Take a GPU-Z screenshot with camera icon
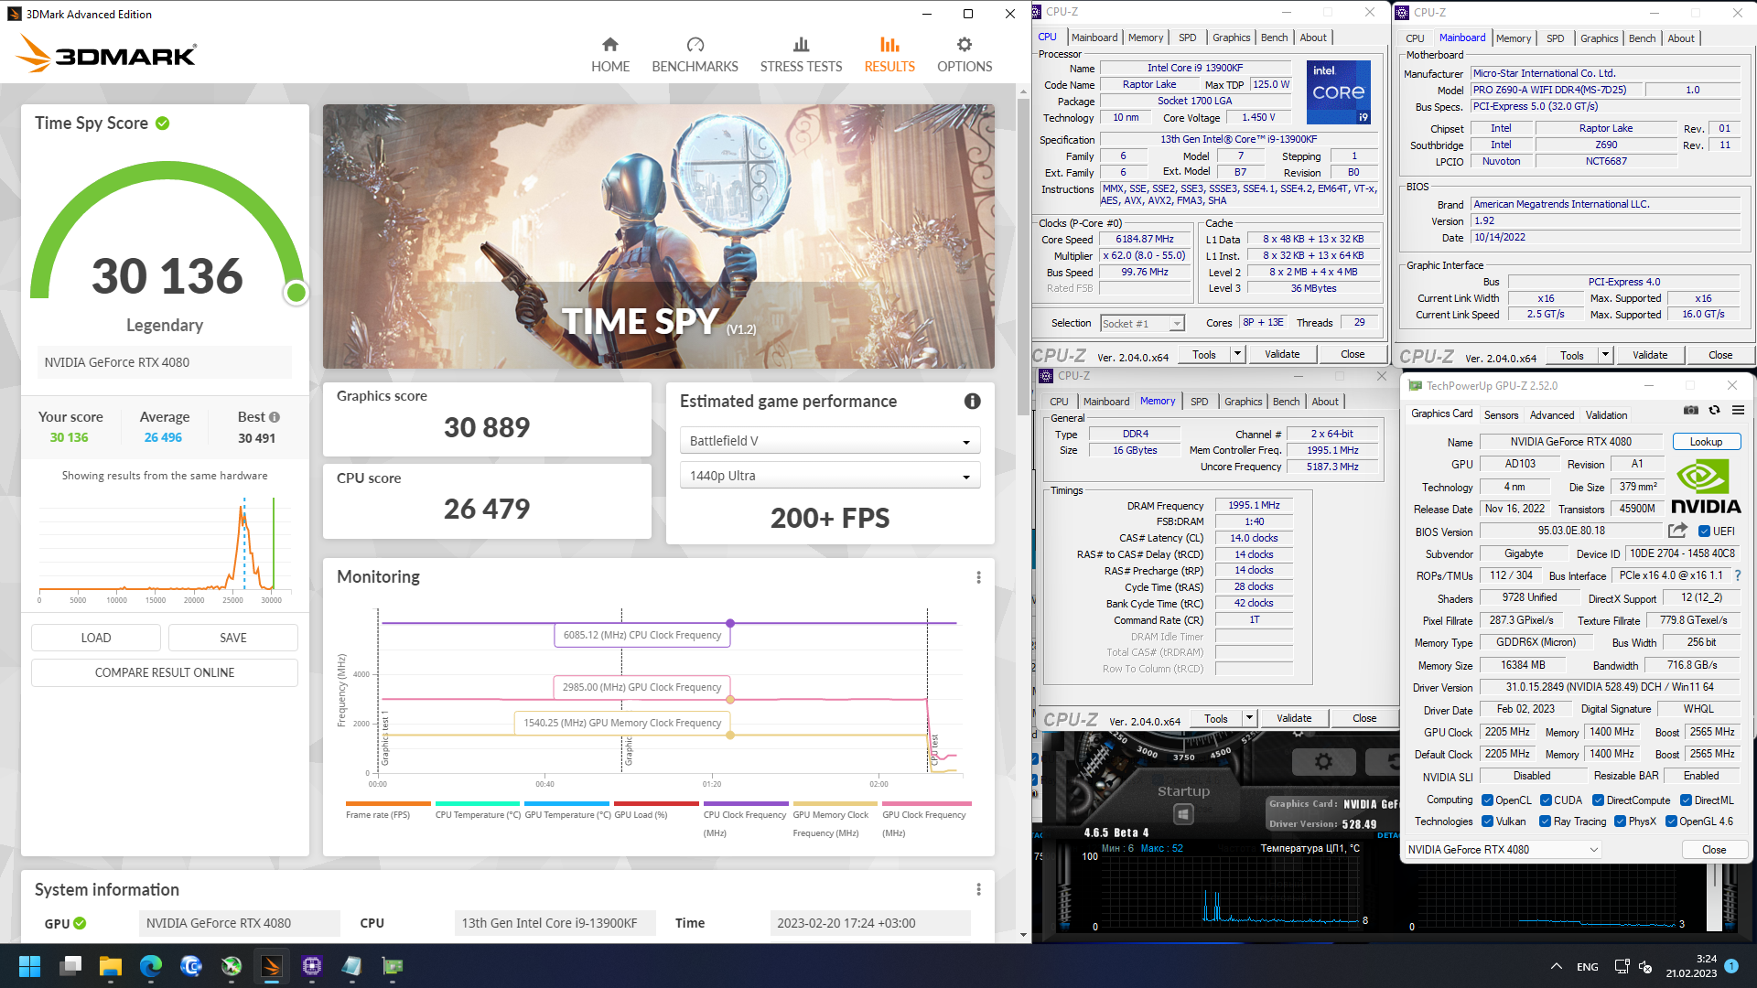Image resolution: width=1757 pixels, height=988 pixels. point(1691,410)
